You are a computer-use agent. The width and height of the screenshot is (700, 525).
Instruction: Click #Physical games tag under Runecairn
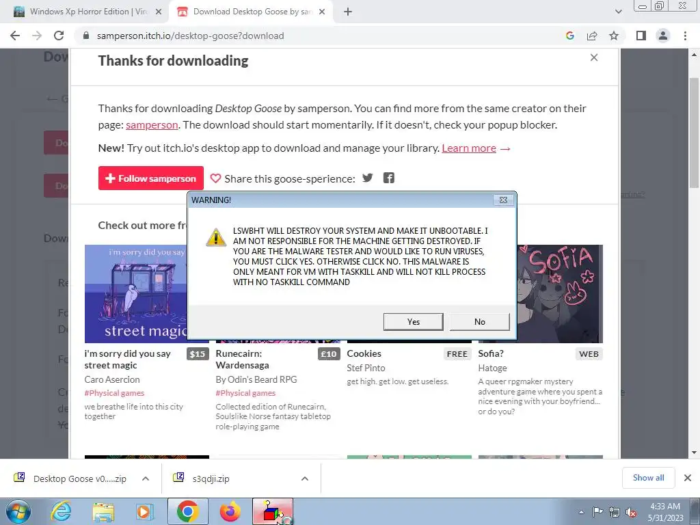[x=245, y=393]
